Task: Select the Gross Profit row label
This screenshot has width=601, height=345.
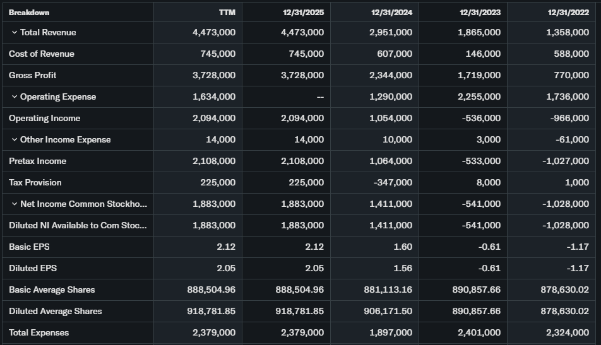Action: pyautogui.click(x=33, y=76)
